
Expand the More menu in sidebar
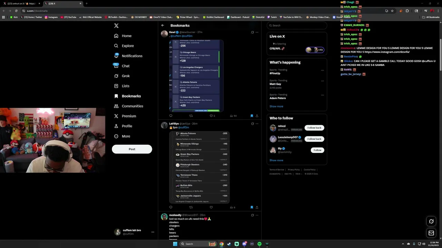click(122, 136)
